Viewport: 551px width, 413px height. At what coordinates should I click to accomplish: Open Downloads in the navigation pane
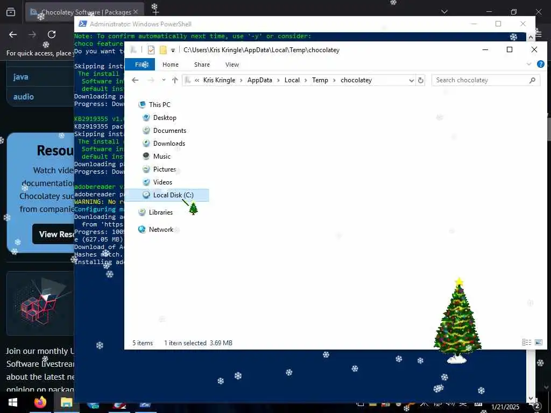(x=169, y=143)
